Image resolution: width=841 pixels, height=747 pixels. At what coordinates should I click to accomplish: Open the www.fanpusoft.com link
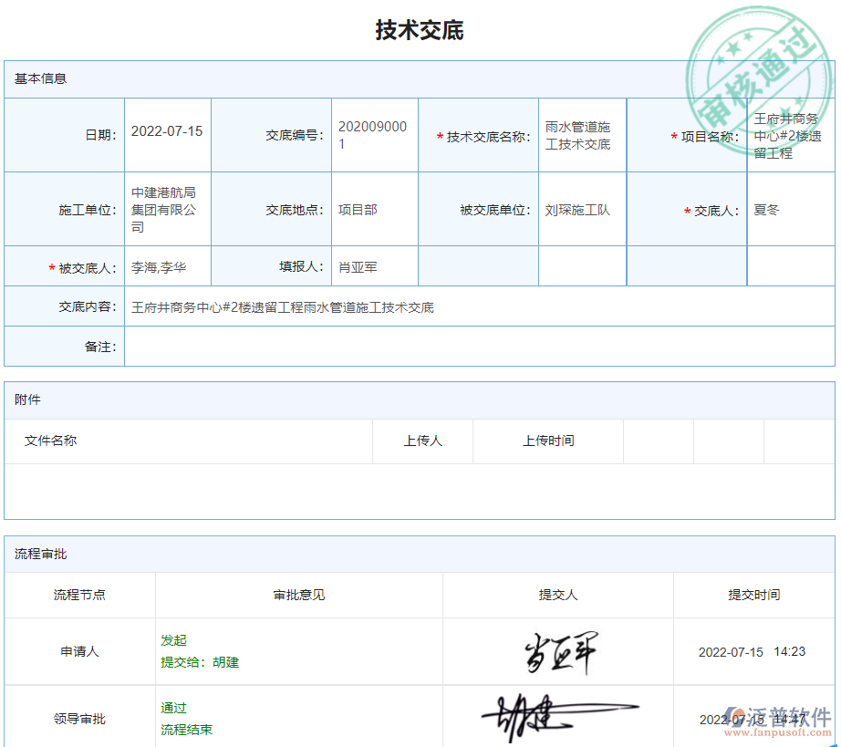click(777, 734)
